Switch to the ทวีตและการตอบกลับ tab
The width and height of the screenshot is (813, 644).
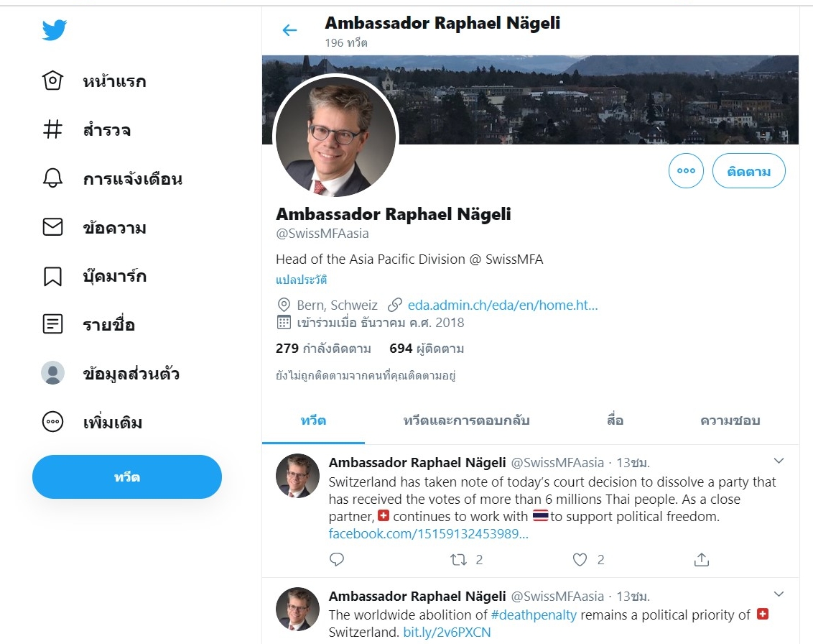click(466, 420)
